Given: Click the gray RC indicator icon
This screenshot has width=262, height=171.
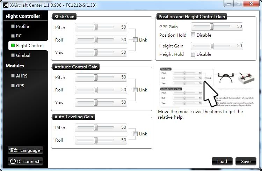Looking at the screenshot, I should click(x=13, y=36).
